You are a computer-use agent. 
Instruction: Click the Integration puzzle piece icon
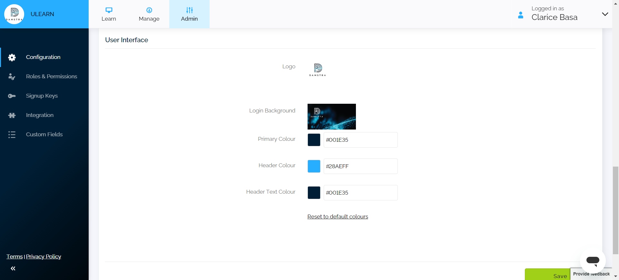12,115
